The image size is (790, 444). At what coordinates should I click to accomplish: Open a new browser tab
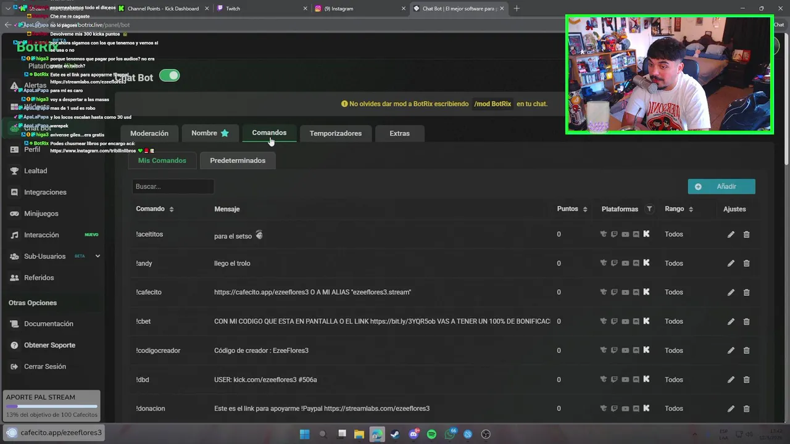517,9
